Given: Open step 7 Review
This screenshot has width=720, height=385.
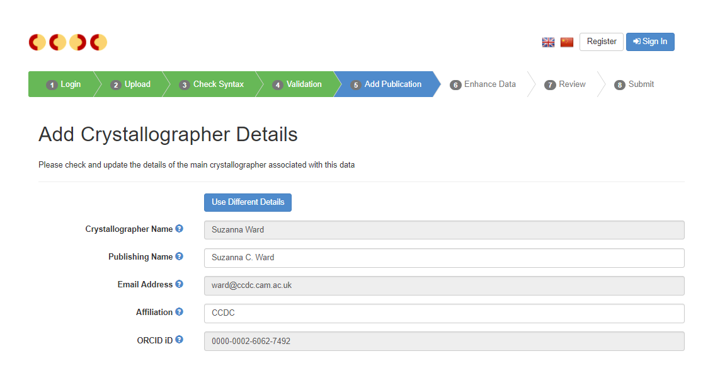Looking at the screenshot, I should tap(565, 84).
